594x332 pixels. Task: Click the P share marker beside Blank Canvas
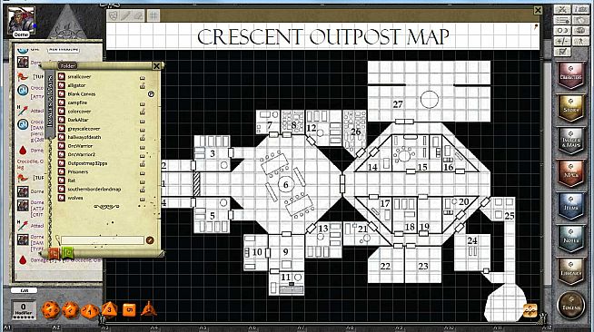coord(151,94)
